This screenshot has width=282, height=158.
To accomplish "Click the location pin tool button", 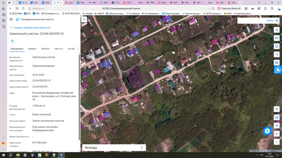I will [x=277, y=30].
